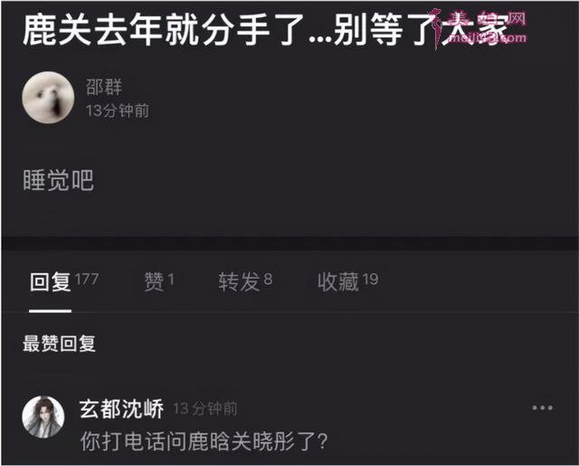Screen dimensions: 579x466
Task: Open the three-dot more options on the comment
Action: (542, 408)
